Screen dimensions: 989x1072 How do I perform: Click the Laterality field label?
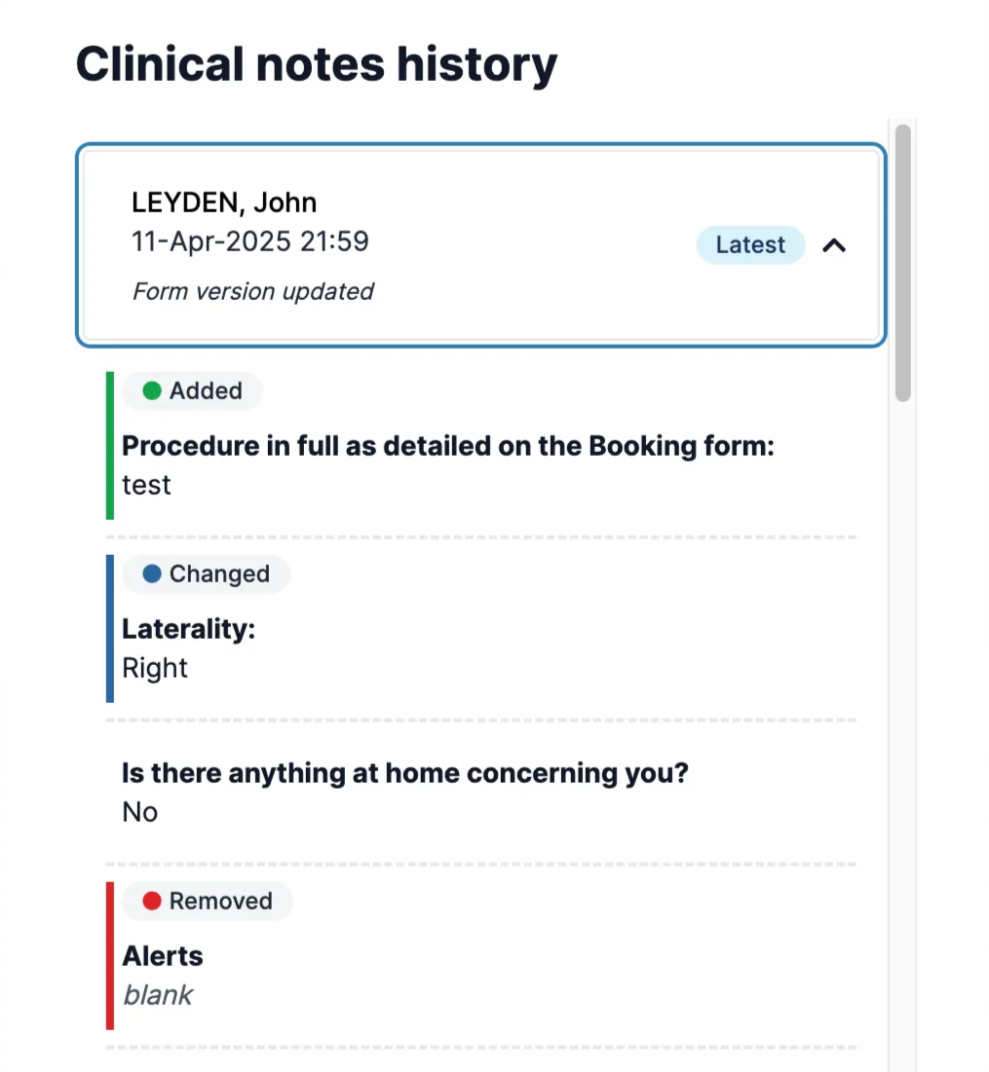click(189, 629)
